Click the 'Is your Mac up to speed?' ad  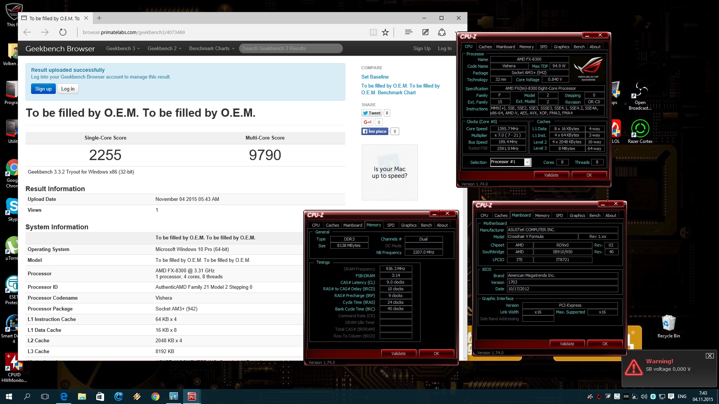389,172
